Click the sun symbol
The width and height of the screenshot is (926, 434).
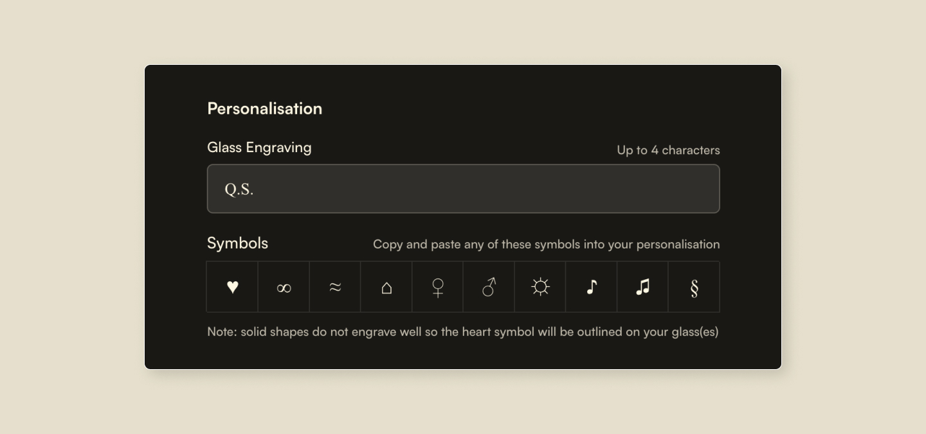540,286
